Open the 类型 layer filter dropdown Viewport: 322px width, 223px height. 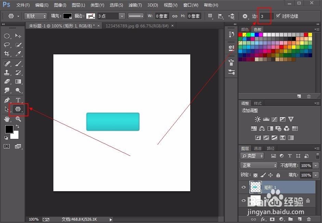252,156
